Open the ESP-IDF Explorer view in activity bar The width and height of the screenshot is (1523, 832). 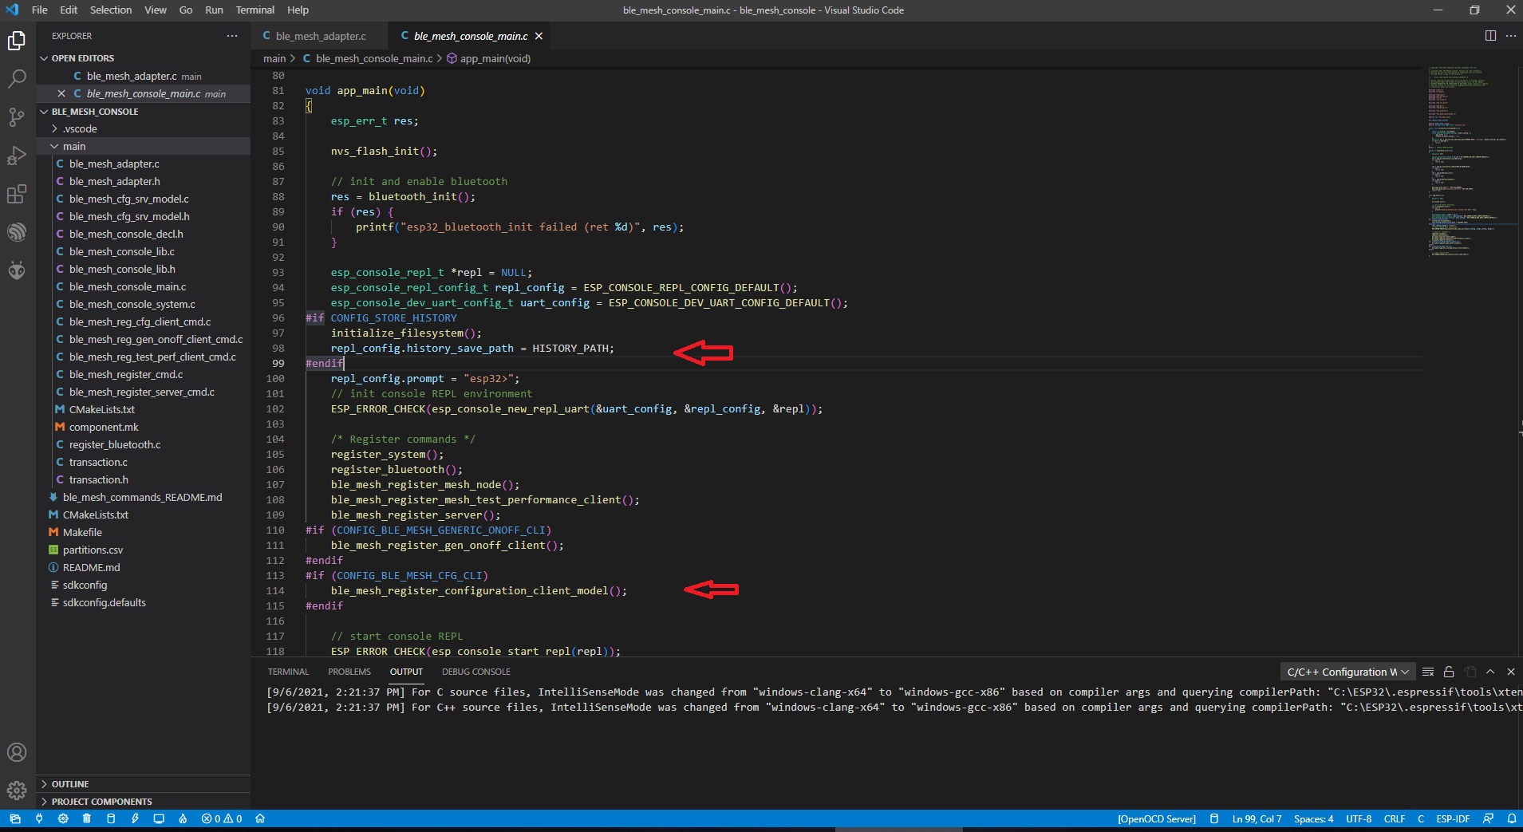(17, 232)
